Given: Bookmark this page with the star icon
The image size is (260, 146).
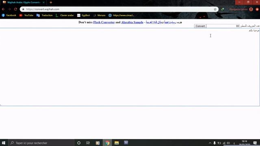Looking at the screenshot, I should point(215,9).
